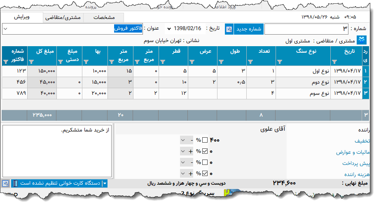The height and width of the screenshot is (202, 374).
Task: Open the number list icon beside شماره جدید
Action: (x=229, y=29)
